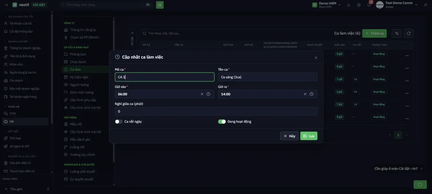Screen dimensions: 432x194
Task: Open Phòng ban in settings menu
Action: [78, 54]
